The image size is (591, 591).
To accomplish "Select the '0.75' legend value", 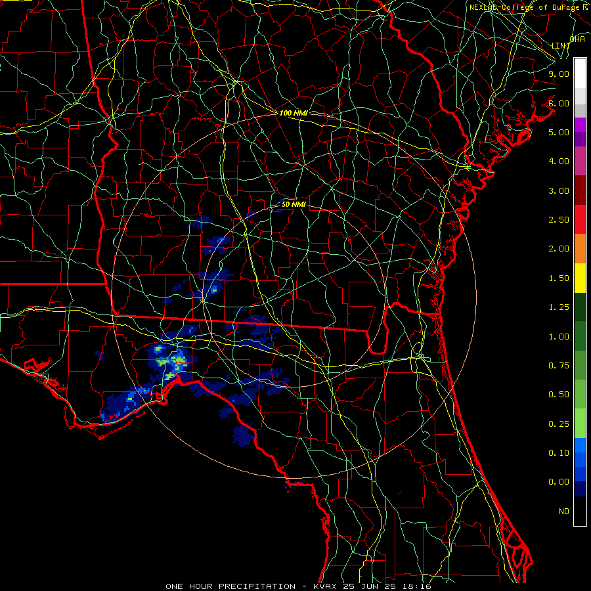I will (559, 366).
